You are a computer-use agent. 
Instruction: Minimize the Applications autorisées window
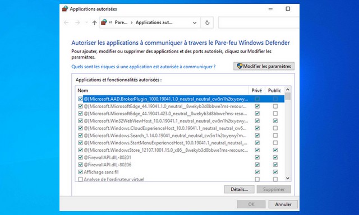(270, 9)
